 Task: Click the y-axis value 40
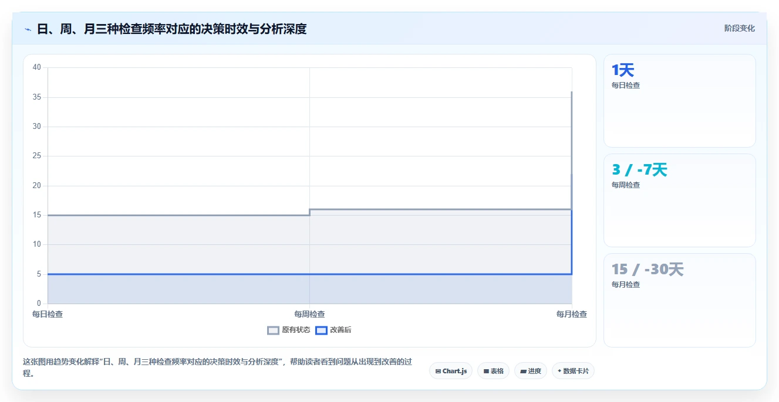click(x=37, y=67)
